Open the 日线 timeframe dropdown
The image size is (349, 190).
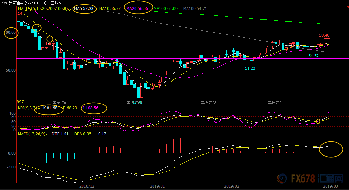coord(57,3)
